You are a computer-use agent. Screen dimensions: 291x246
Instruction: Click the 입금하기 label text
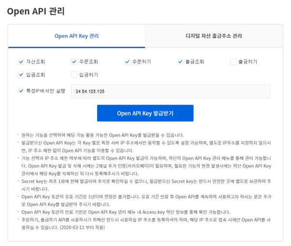(x=88, y=75)
